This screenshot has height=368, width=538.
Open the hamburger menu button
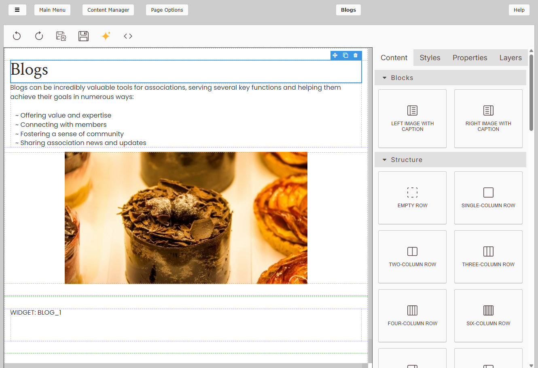tap(17, 10)
